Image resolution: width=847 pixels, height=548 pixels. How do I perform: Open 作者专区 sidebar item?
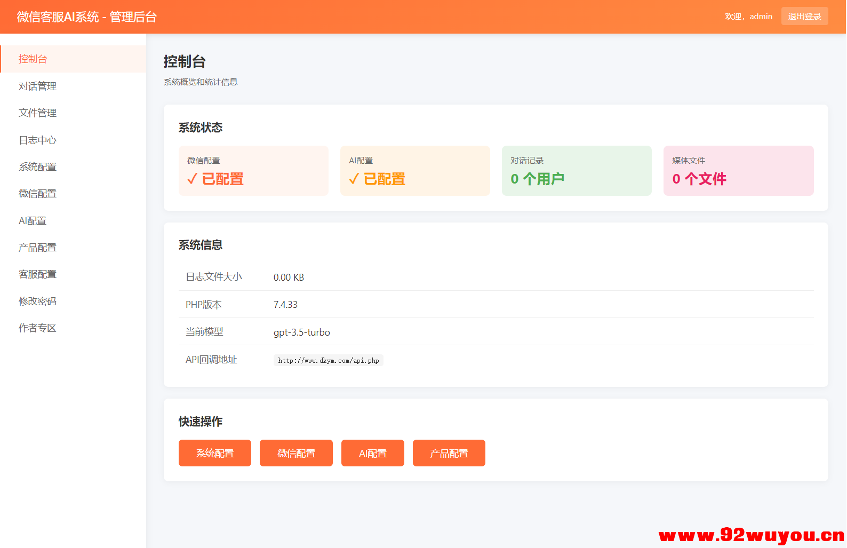37,328
